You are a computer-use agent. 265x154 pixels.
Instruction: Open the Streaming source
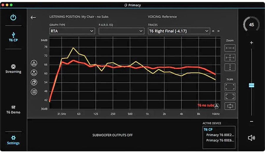point(13,69)
